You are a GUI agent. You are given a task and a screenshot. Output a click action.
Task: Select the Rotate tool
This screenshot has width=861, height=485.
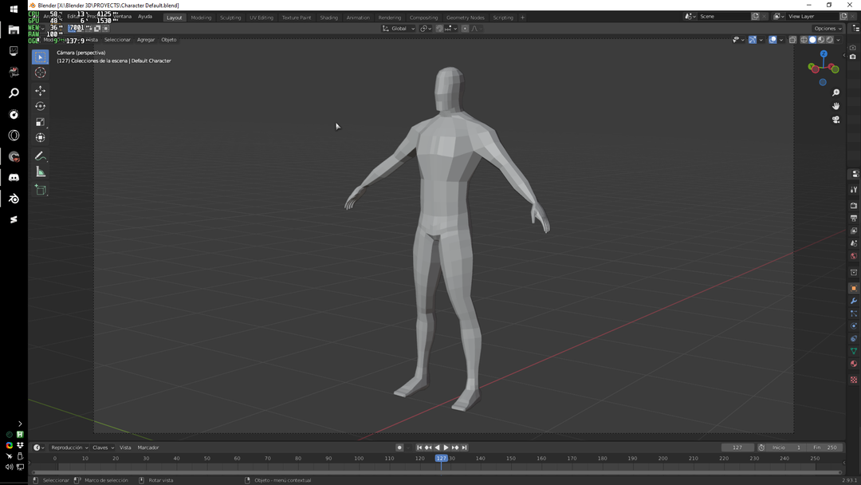[41, 106]
